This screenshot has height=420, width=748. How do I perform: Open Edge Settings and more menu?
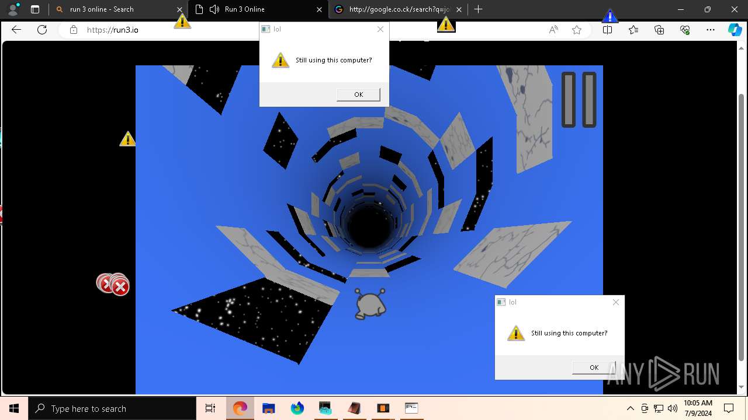click(711, 30)
